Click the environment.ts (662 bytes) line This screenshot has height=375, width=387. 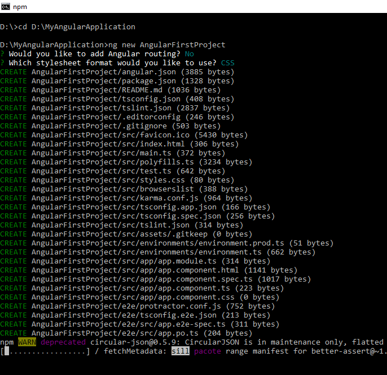tap(158, 252)
